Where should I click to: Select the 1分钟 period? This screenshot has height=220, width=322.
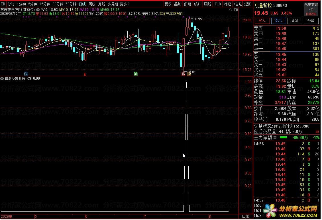[x=21, y=4]
